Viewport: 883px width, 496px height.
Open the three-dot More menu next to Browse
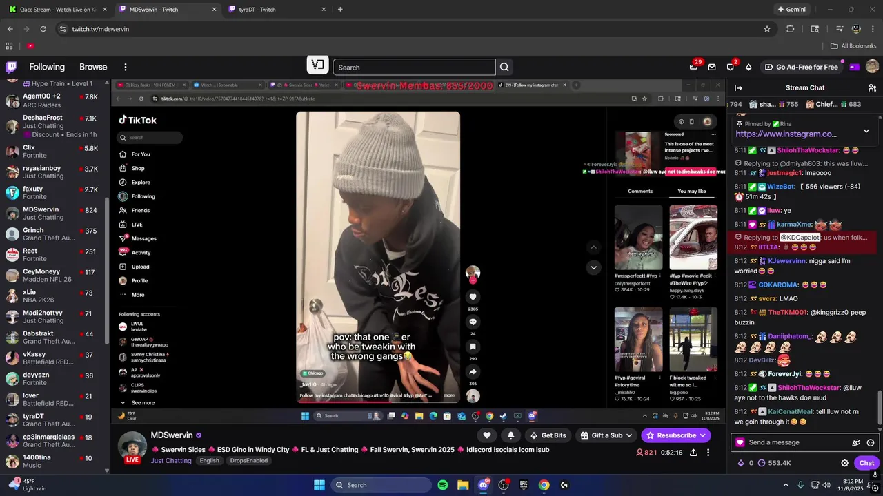(x=126, y=67)
